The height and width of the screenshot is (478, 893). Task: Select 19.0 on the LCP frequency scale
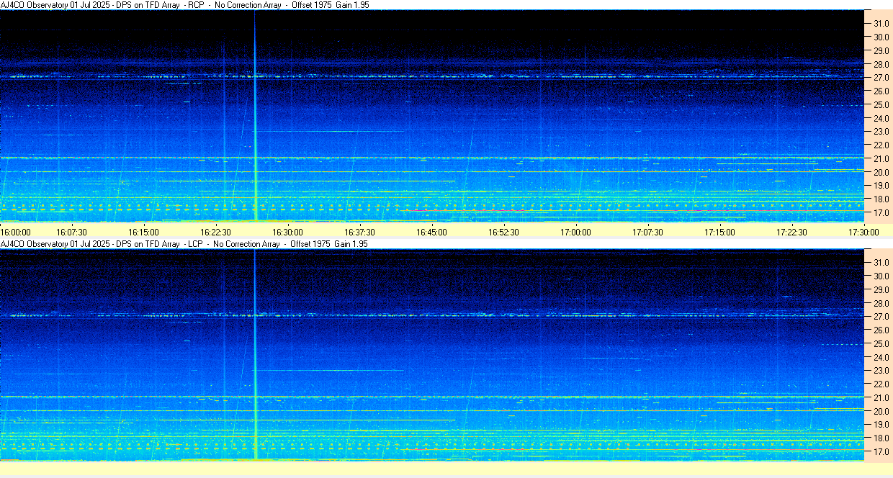pos(881,425)
